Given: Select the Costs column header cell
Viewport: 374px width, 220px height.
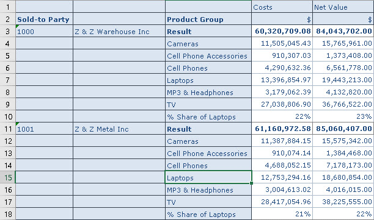Looking at the screenshot, I should click(282, 7).
